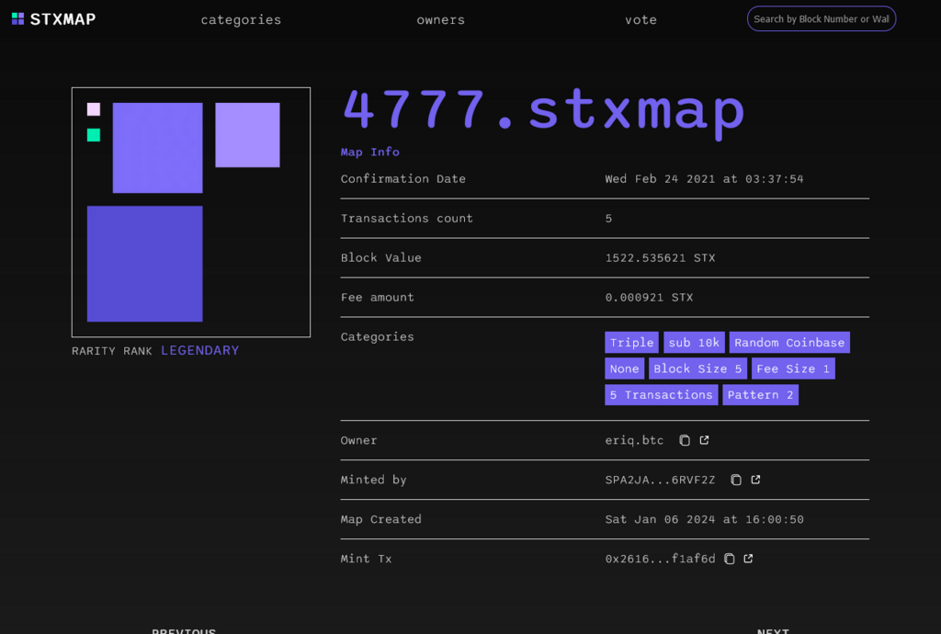The width and height of the screenshot is (941, 634).
Task: Open owner eriq.btc external link
Action: click(705, 441)
